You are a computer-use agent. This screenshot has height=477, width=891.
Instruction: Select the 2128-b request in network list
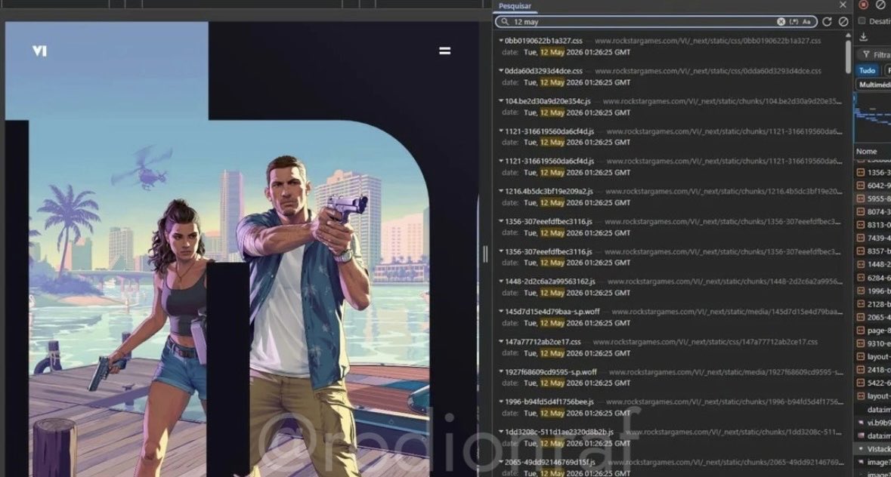coord(874,304)
